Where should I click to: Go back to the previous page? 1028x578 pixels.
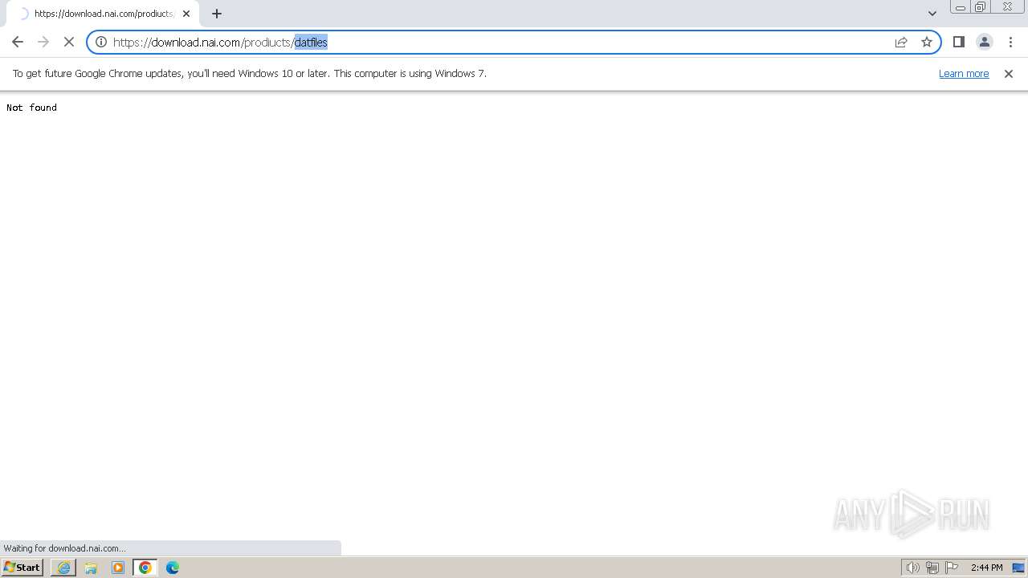(18, 42)
